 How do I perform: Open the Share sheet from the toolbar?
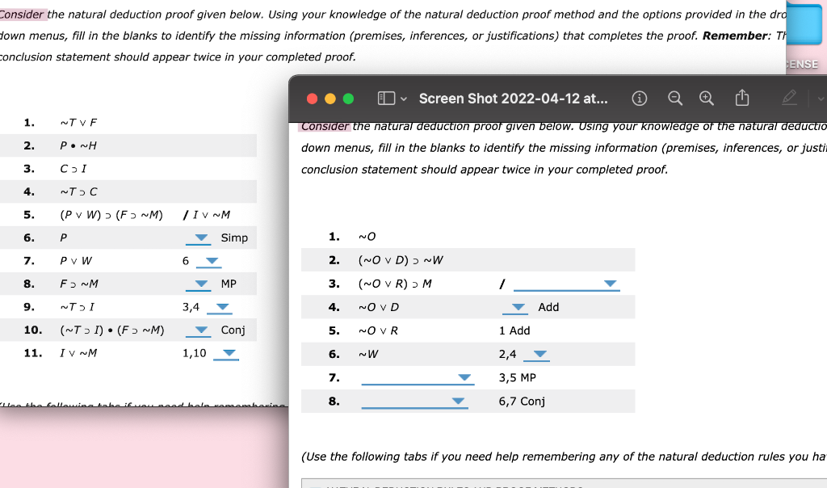tap(741, 98)
